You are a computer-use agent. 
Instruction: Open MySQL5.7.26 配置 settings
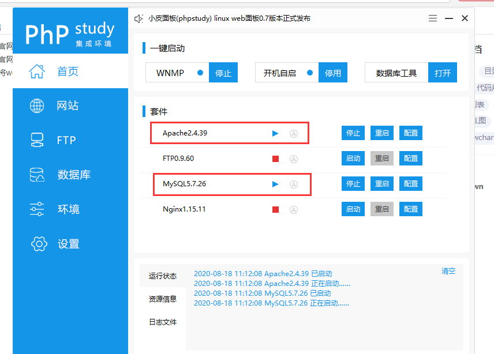coord(411,184)
